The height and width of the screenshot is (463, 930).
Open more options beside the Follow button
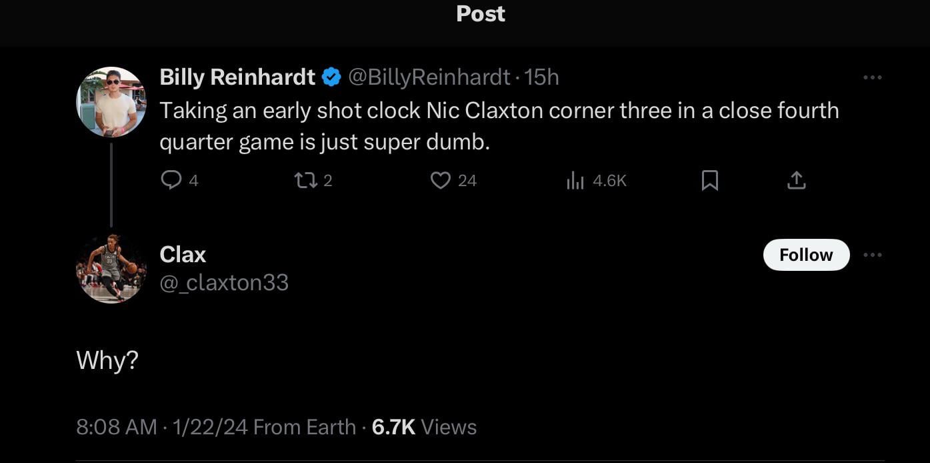(872, 255)
